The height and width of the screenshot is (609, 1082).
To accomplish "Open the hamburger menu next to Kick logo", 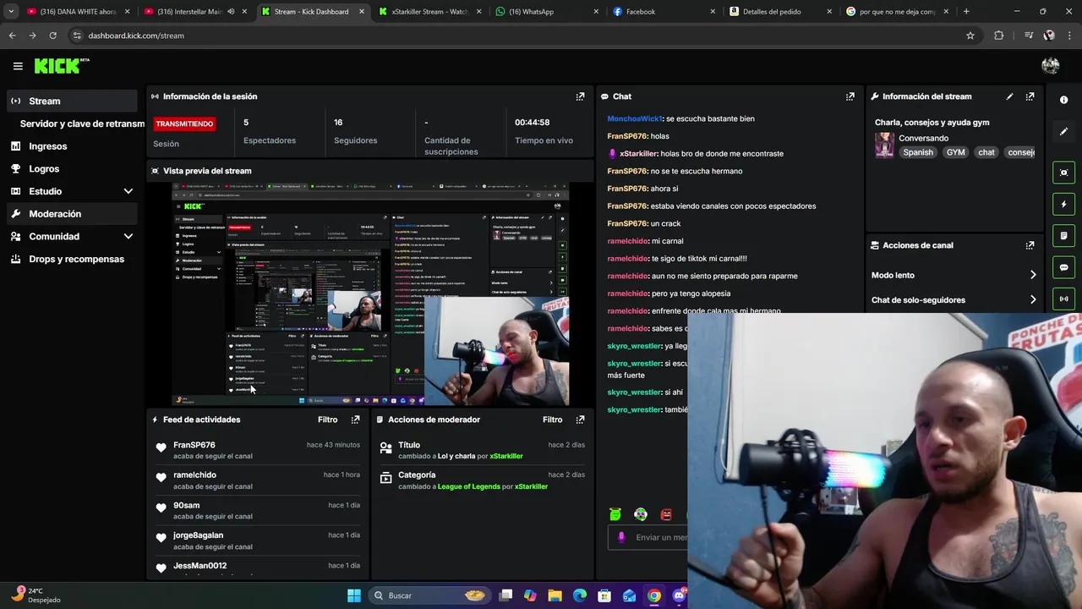I will [18, 66].
